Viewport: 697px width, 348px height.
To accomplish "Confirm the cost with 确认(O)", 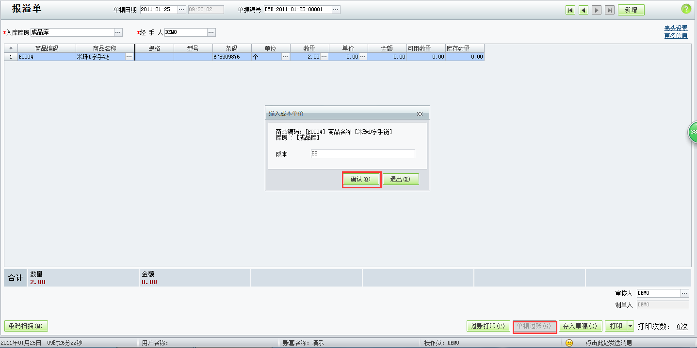I will 361,179.
